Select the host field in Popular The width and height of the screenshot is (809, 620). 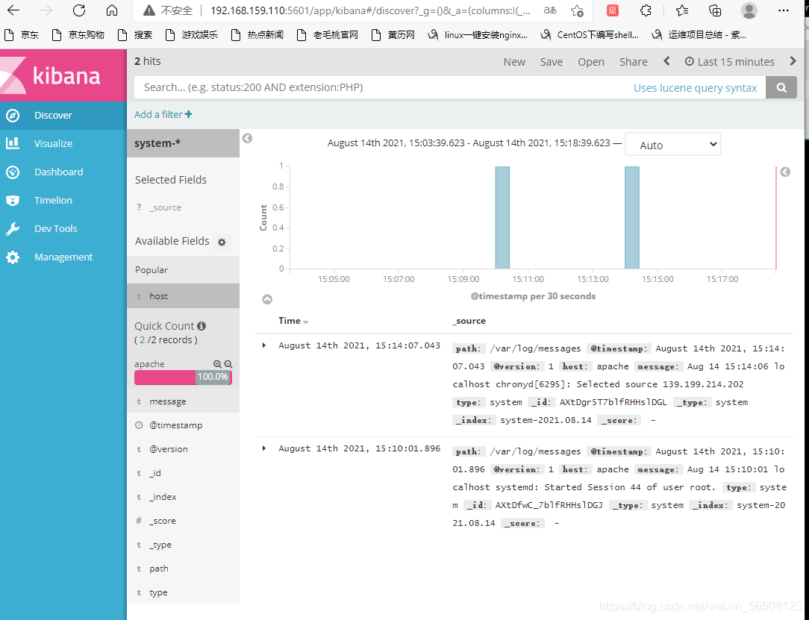tap(183, 296)
